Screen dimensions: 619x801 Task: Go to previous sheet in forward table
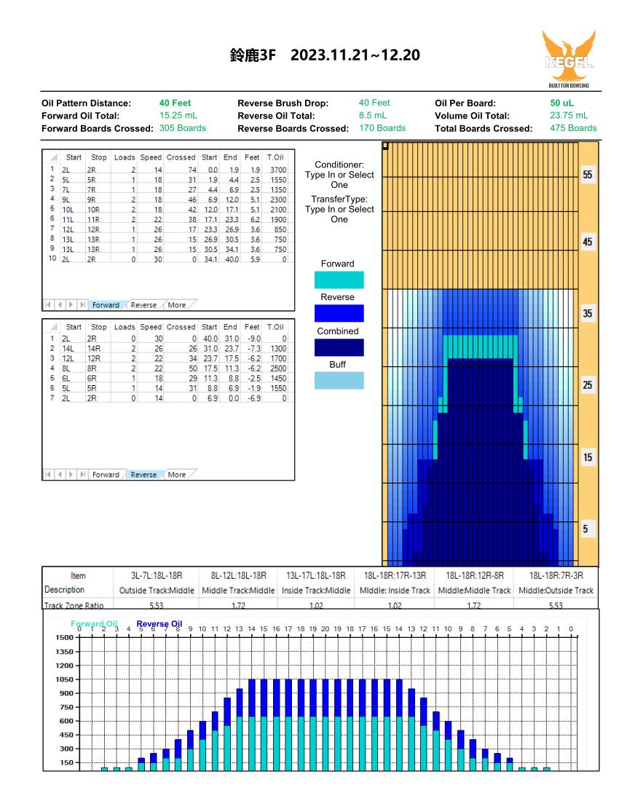pos(59,305)
